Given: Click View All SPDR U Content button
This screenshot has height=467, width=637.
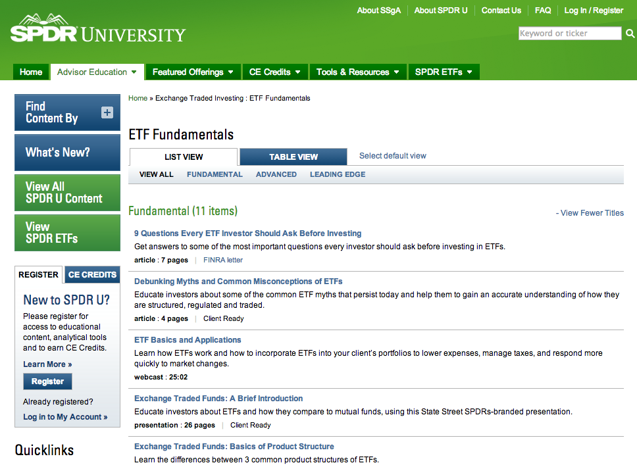Looking at the screenshot, I should click(67, 193).
